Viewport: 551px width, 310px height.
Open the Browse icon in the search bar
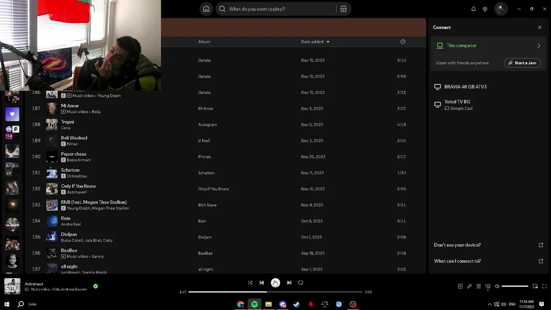coord(344,9)
